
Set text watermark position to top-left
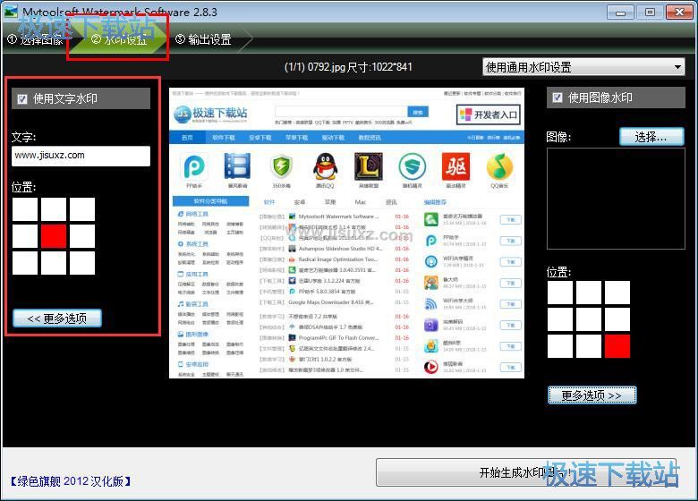(25, 209)
